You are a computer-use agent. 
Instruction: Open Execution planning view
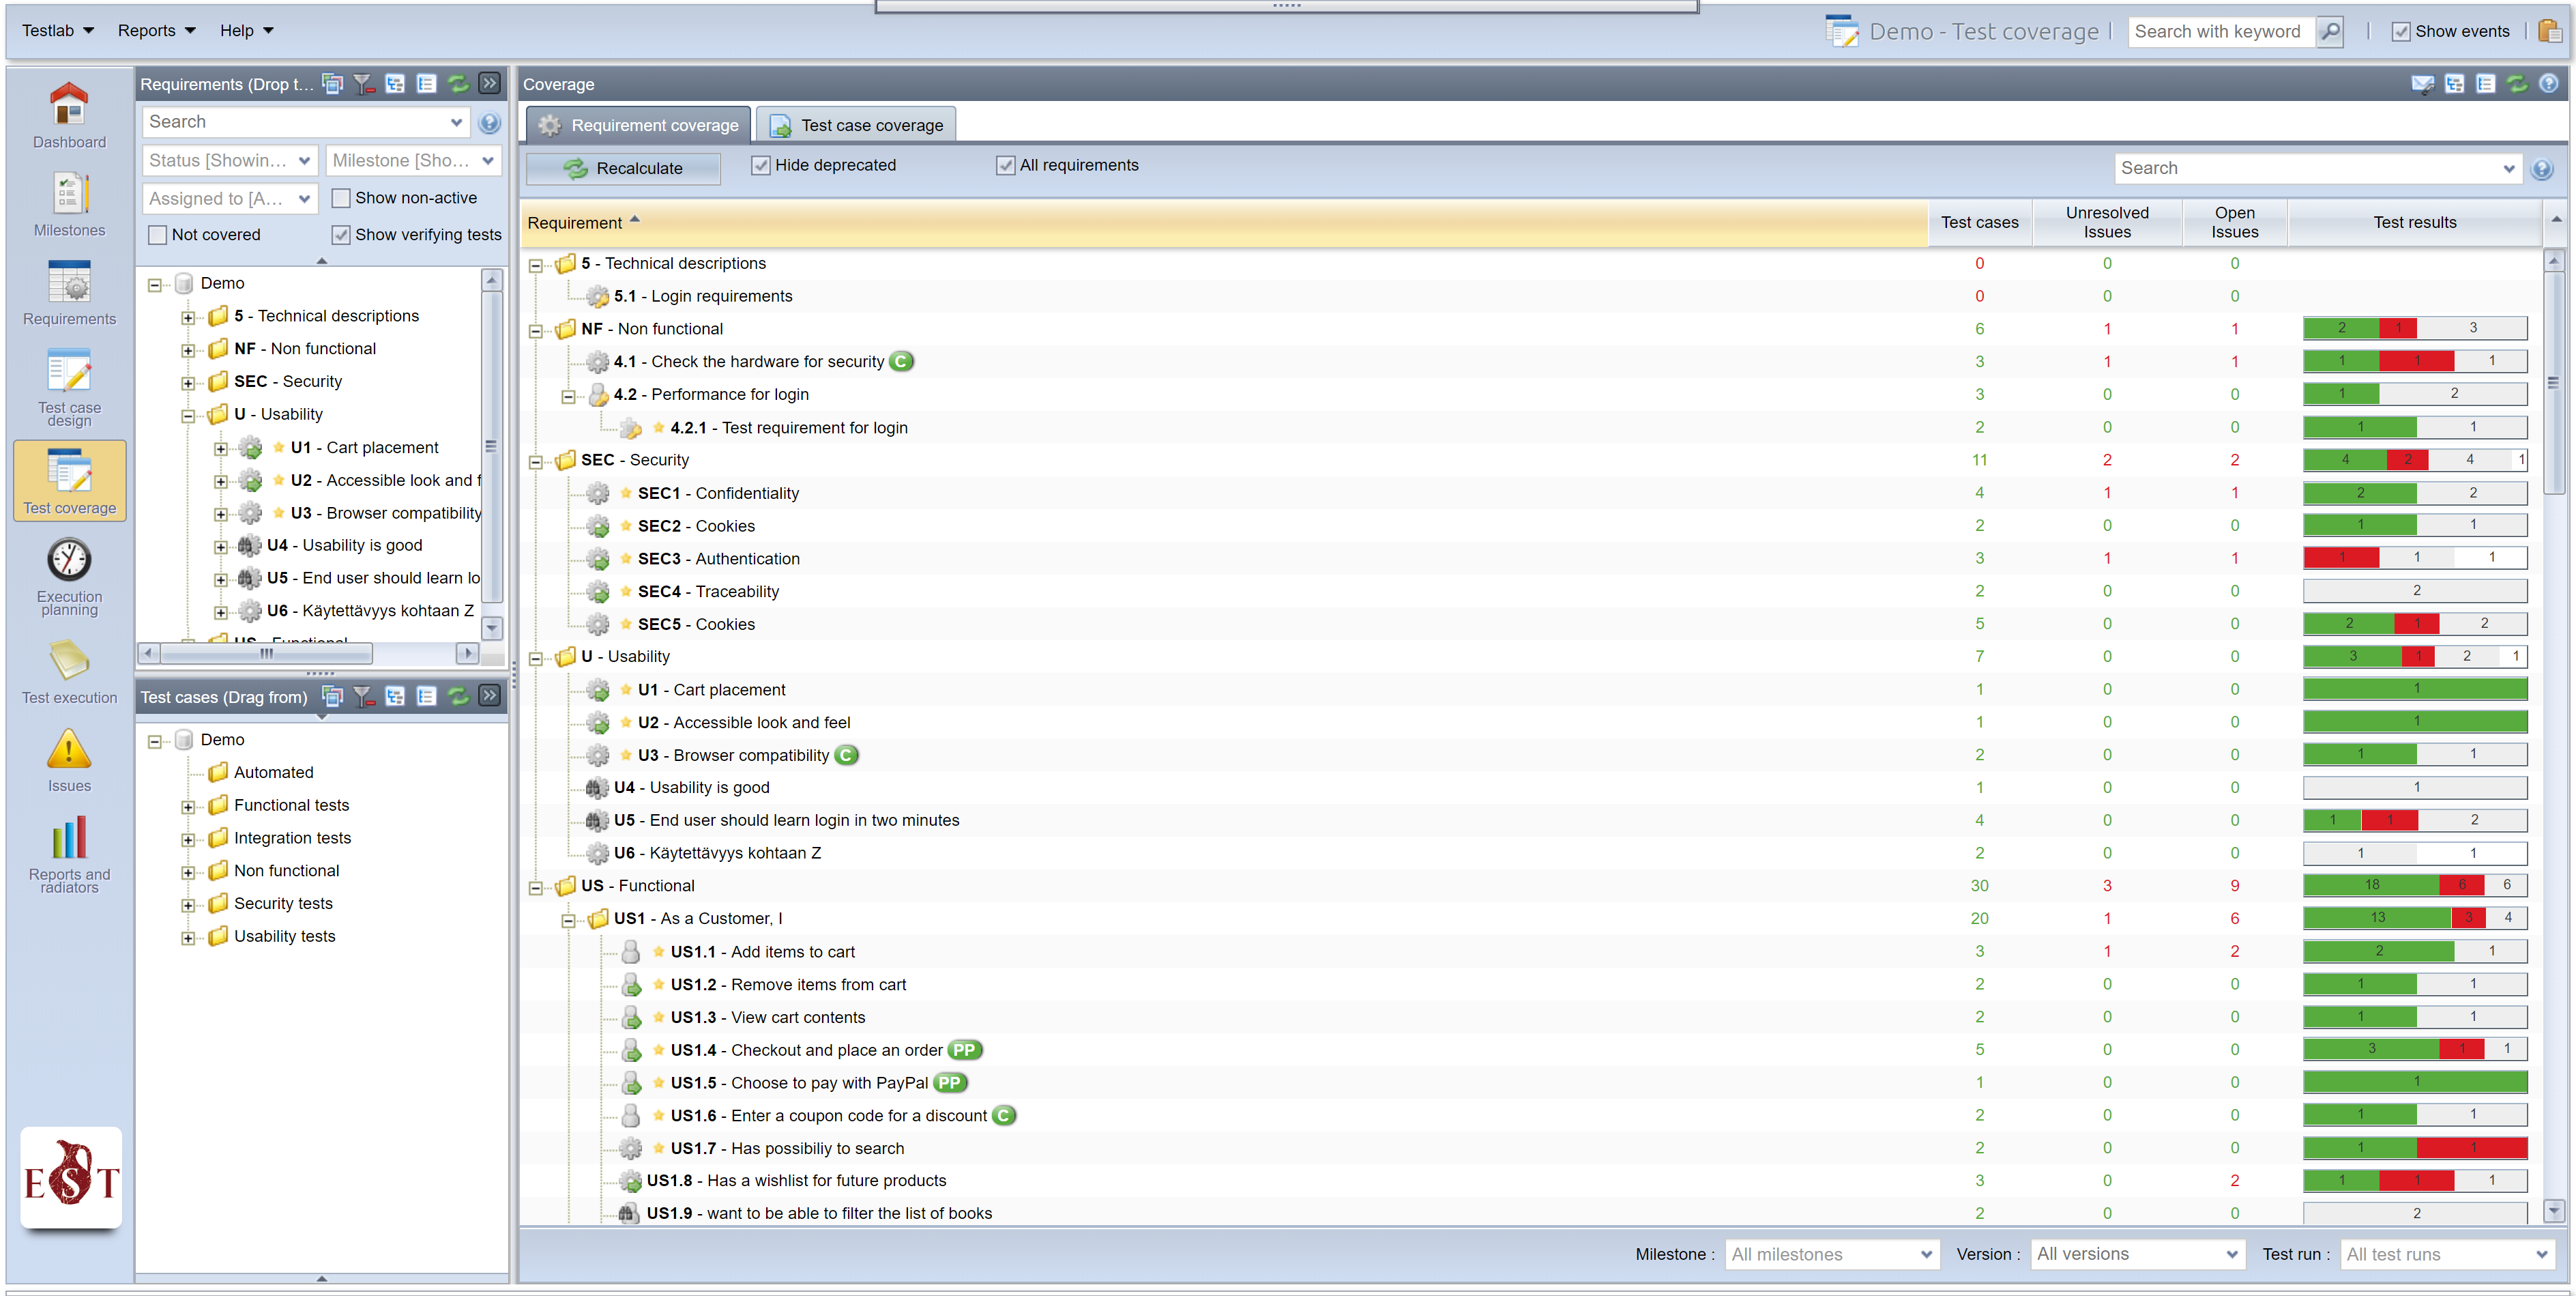[x=69, y=576]
